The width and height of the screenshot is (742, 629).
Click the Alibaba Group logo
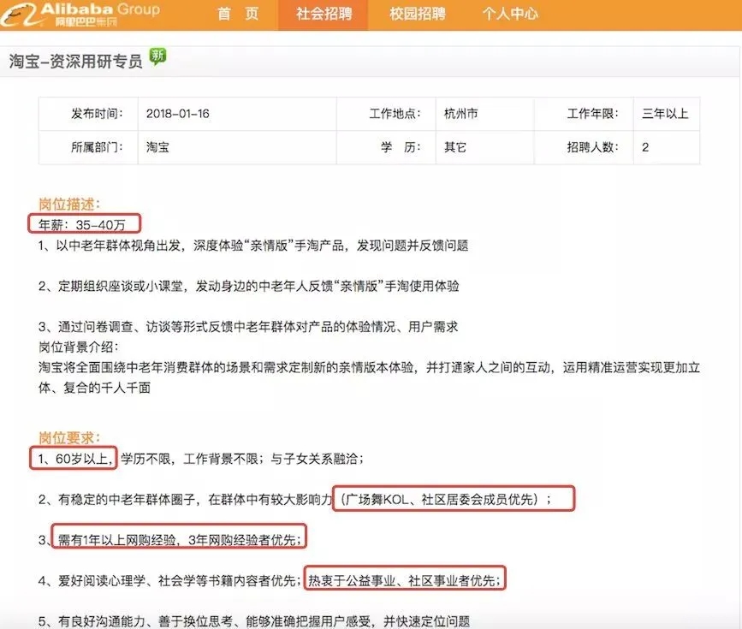pyautogui.click(x=80, y=15)
